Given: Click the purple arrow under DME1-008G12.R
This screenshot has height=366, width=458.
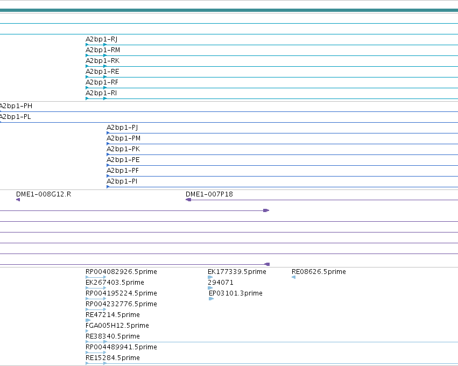Looking at the screenshot, I should click(18, 200).
